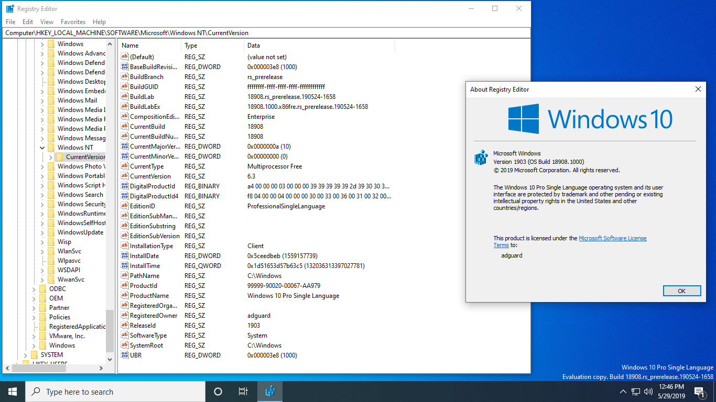The image size is (716, 402).
Task: Click the DigitalProductId binary value icon
Action: click(125, 186)
